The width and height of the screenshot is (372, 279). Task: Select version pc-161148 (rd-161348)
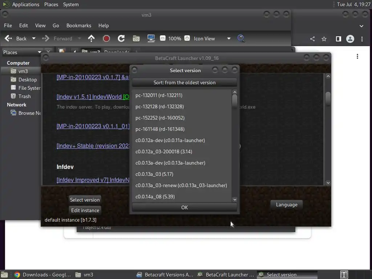(182, 129)
